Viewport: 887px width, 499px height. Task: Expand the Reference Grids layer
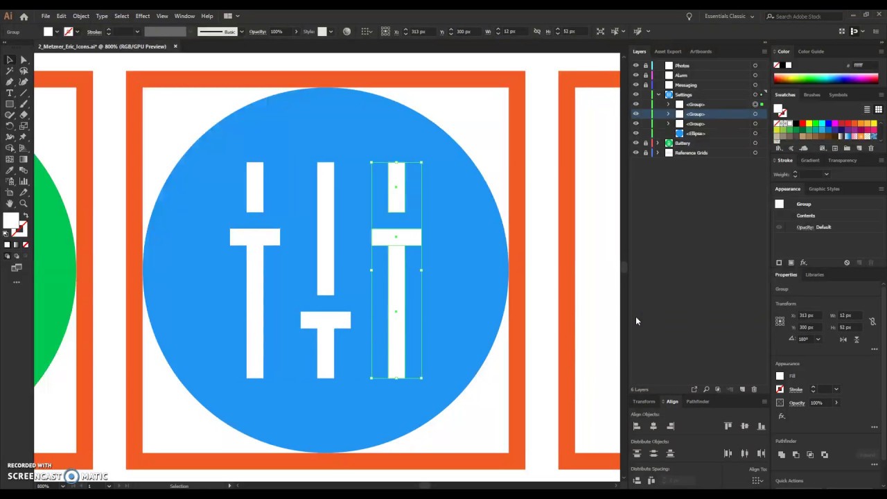pyautogui.click(x=658, y=153)
